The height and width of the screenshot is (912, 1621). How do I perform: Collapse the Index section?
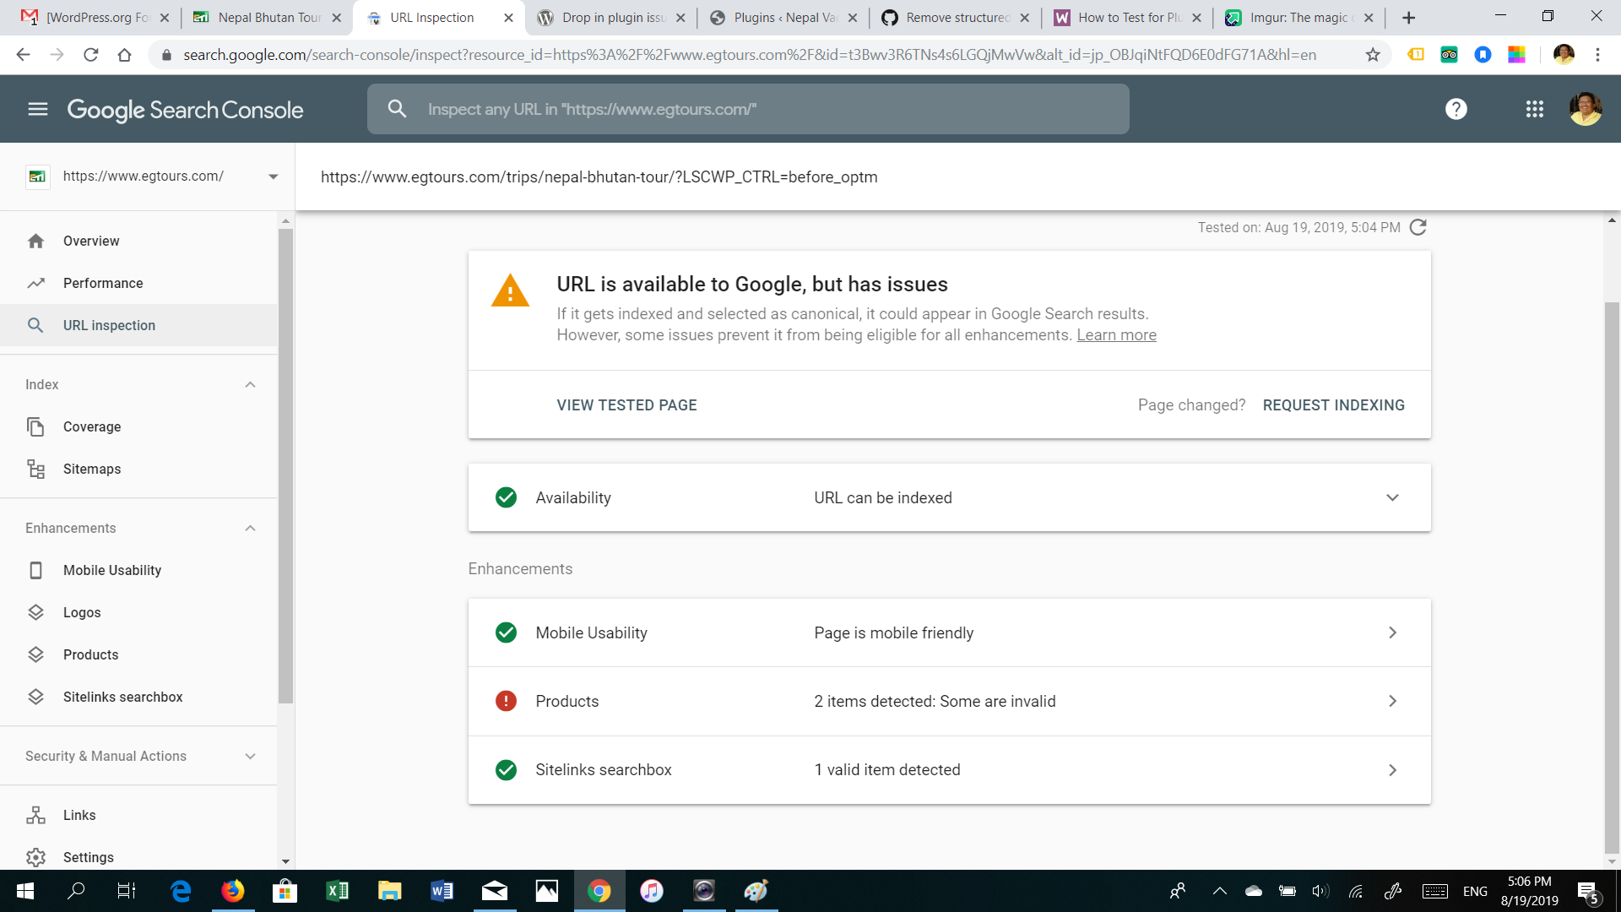250,384
